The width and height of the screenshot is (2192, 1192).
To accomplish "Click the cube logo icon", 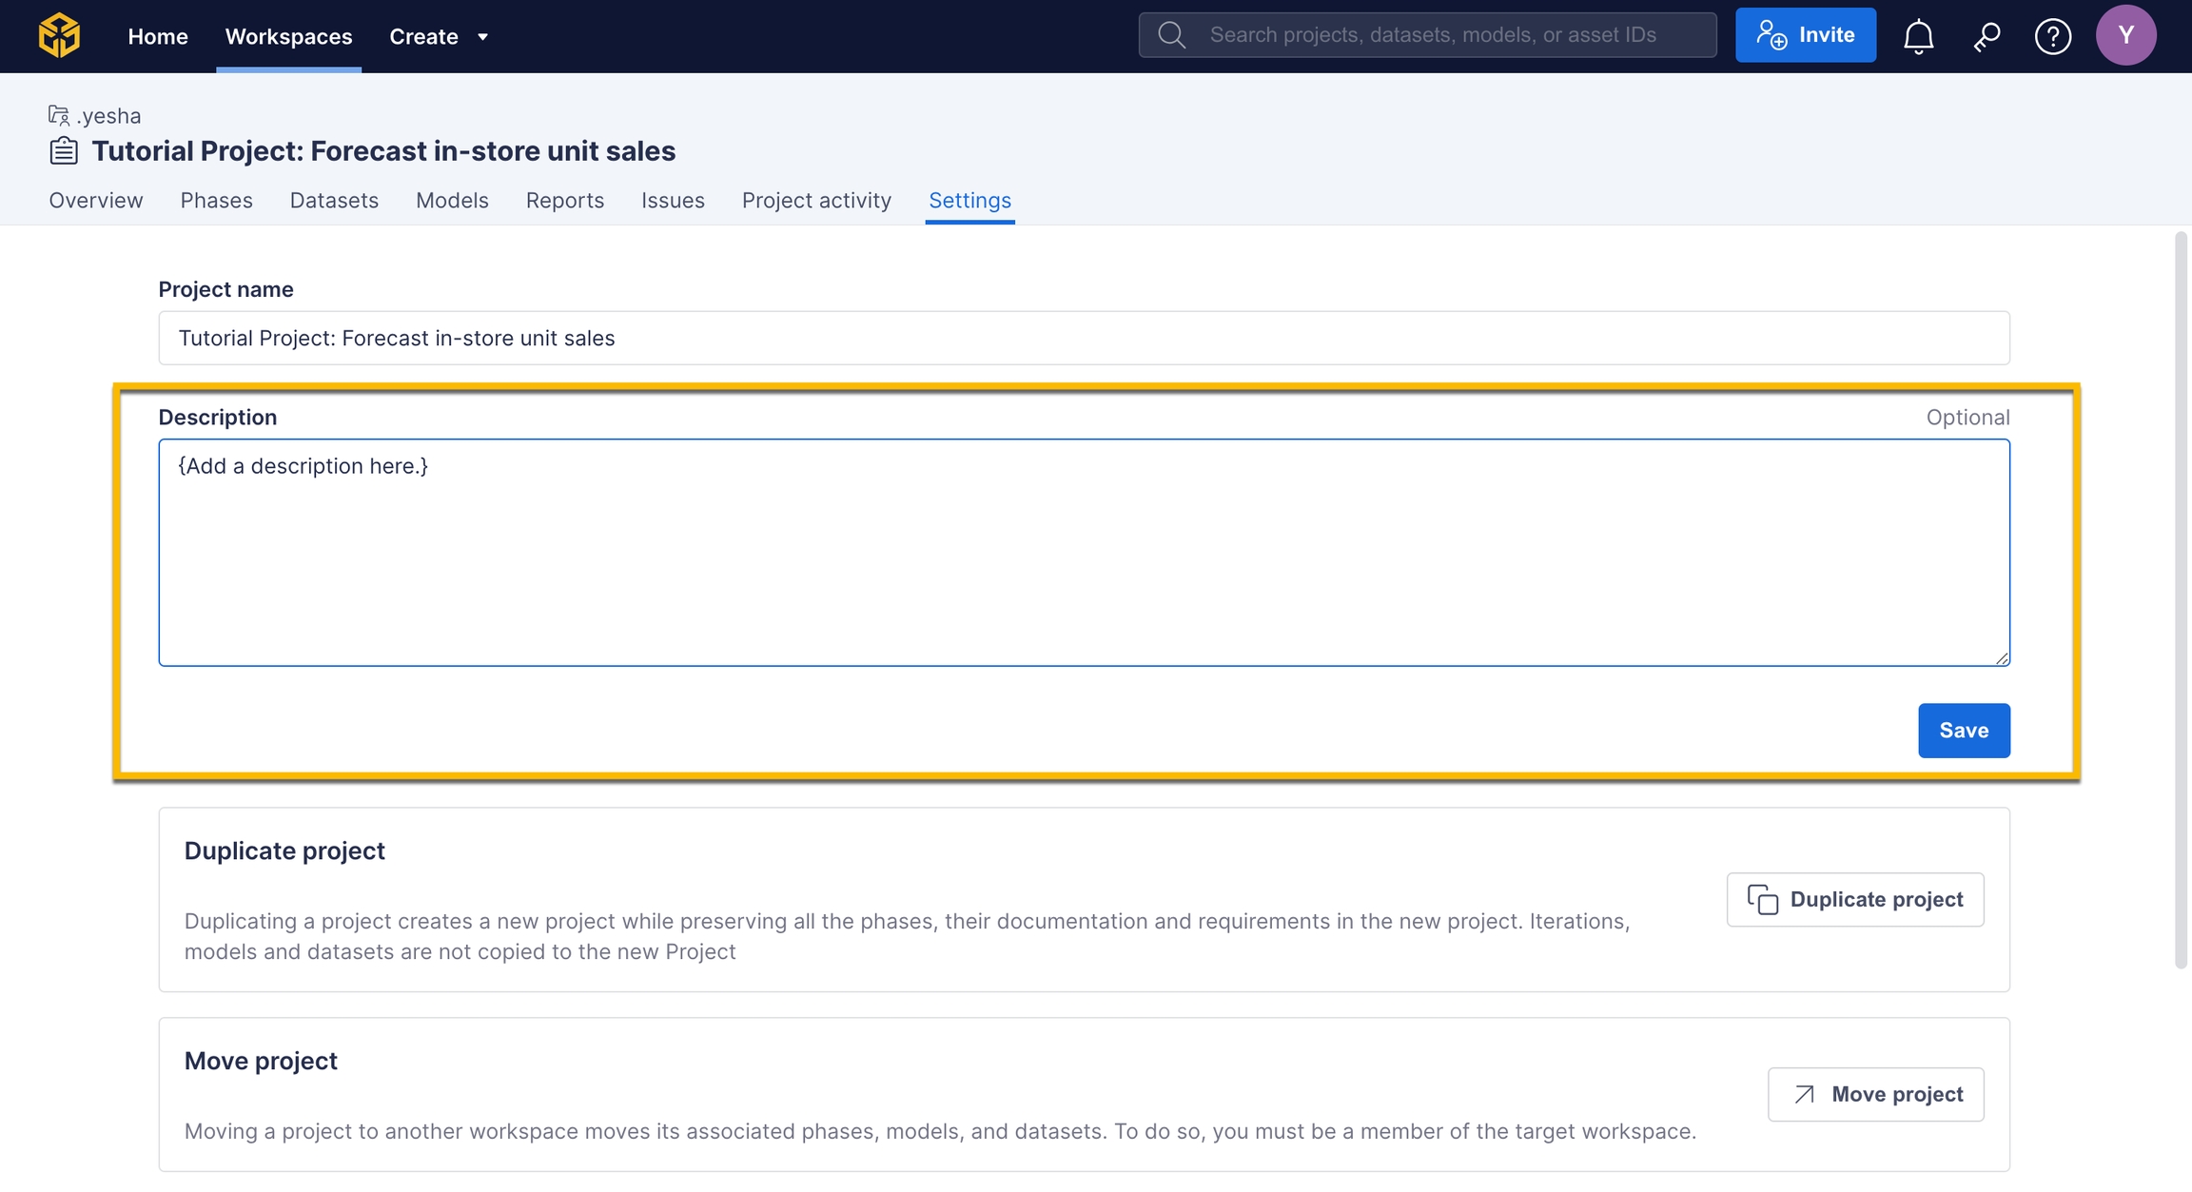I will click(59, 36).
